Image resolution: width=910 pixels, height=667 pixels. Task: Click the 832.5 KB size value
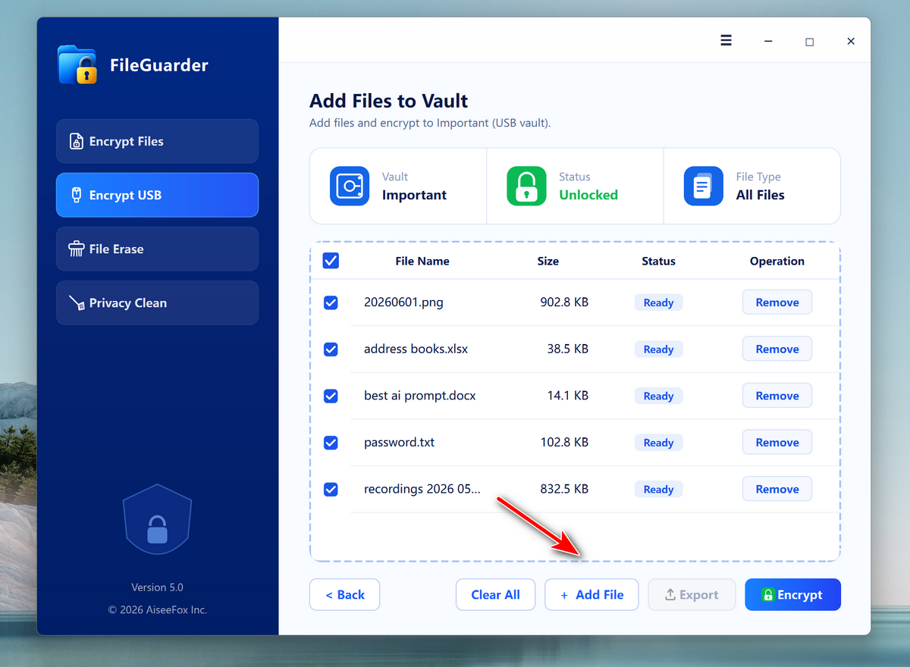point(564,490)
